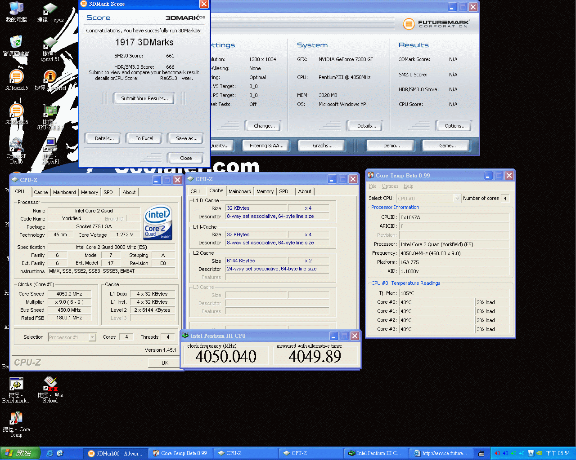Select the cpuz4.51 desktop shortcut

(50, 49)
